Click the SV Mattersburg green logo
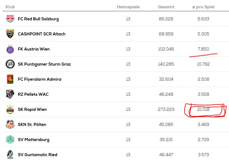The image size is (229, 166). pyautogui.click(x=10, y=140)
